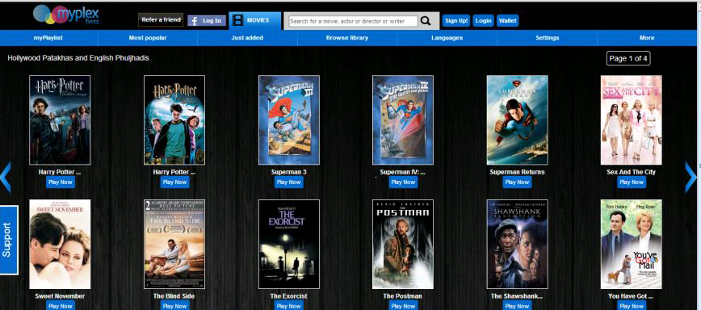Open the MOVIES film strip tab
This screenshot has height=310, width=701.
click(x=255, y=20)
